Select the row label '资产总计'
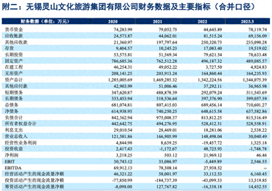Viewport: 272px width, 191px height. tap(14, 80)
